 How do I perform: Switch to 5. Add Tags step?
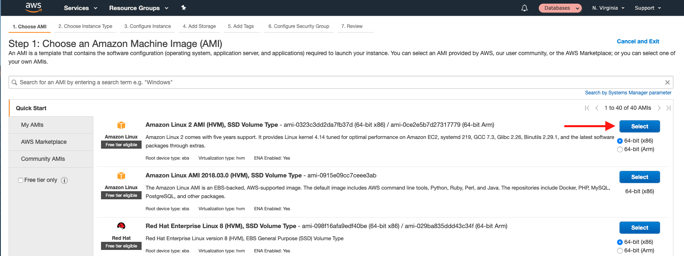pos(241,26)
